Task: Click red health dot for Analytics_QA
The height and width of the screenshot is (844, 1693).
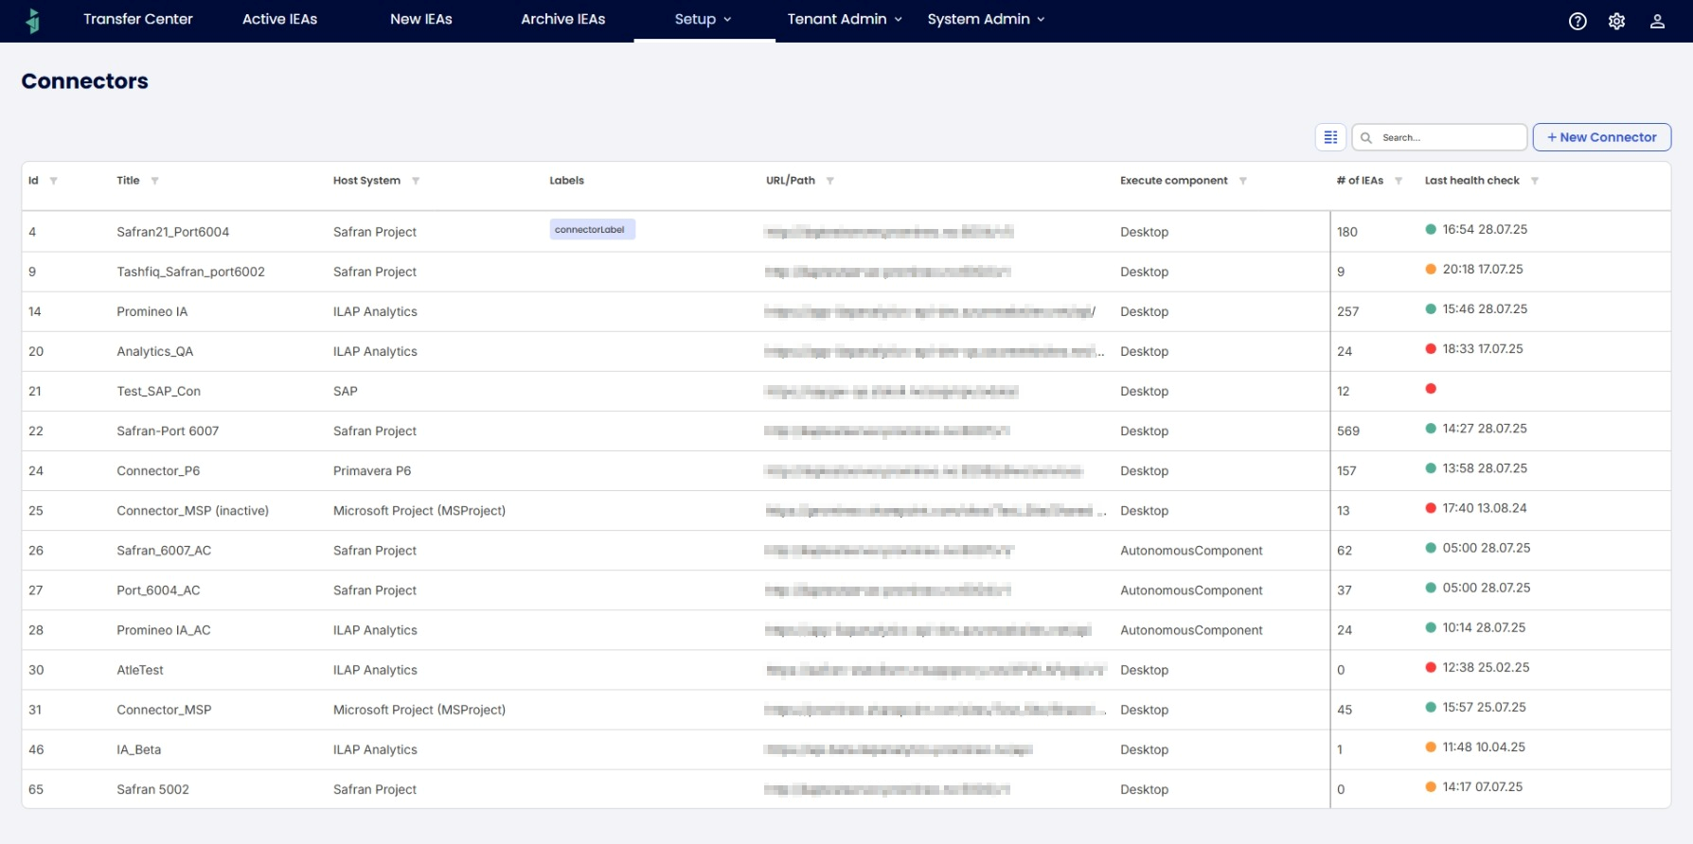Action: 1431,348
